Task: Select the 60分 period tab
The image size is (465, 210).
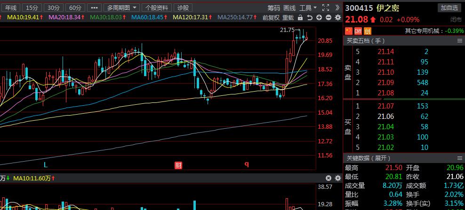Action: [x=75, y=8]
